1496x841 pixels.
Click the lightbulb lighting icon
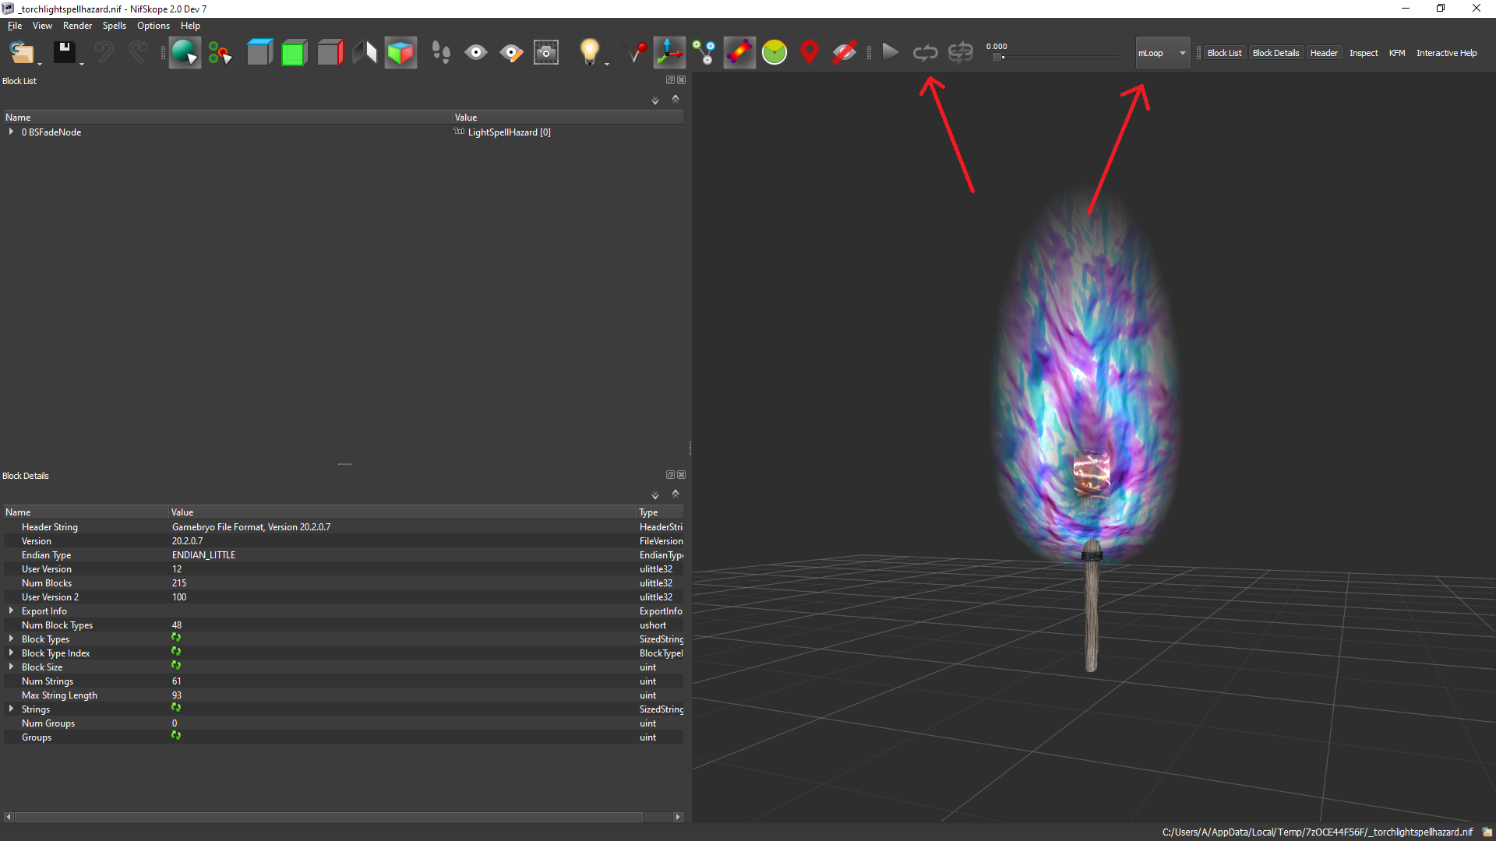tap(589, 53)
